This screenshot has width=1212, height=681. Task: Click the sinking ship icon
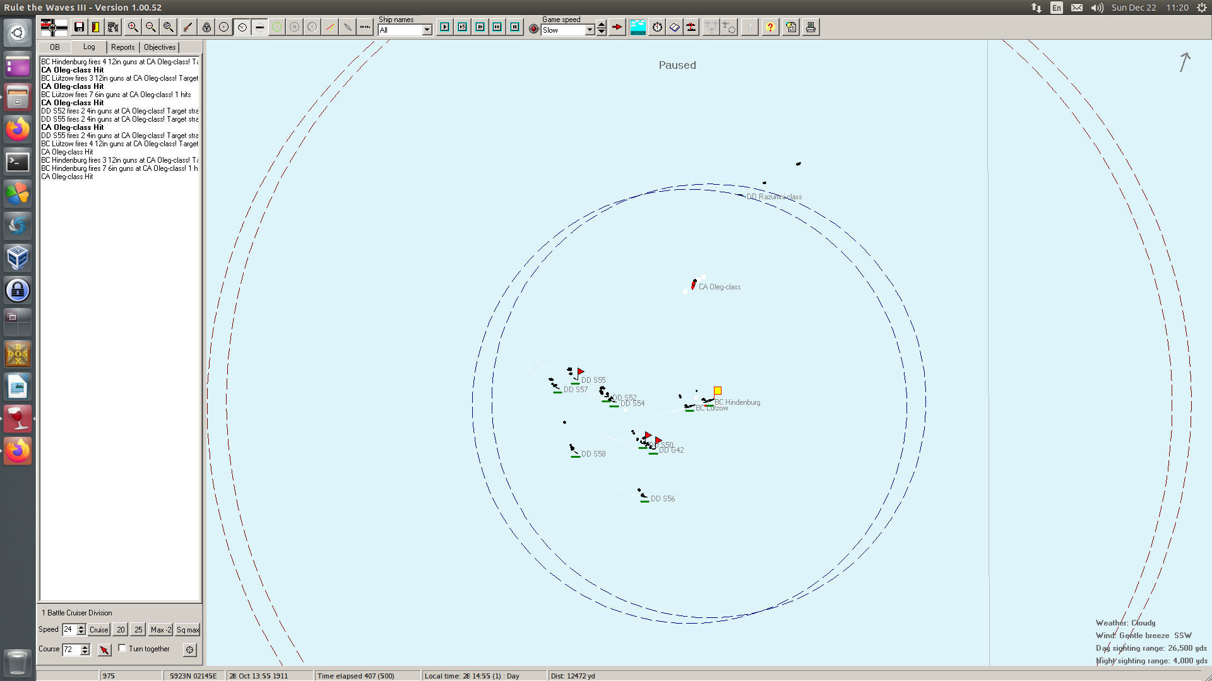pos(692,27)
